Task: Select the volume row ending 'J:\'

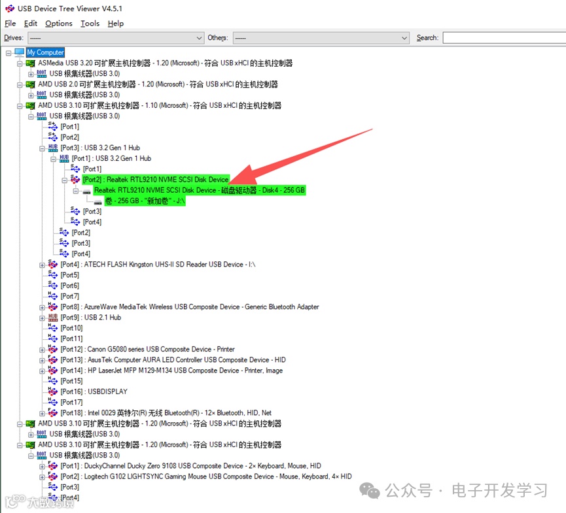Action: coord(145,201)
